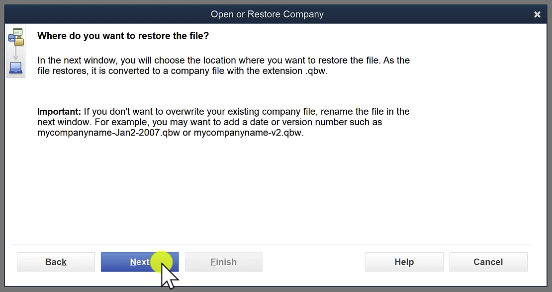Click the gold padlock on the backup icon

pos(19,41)
